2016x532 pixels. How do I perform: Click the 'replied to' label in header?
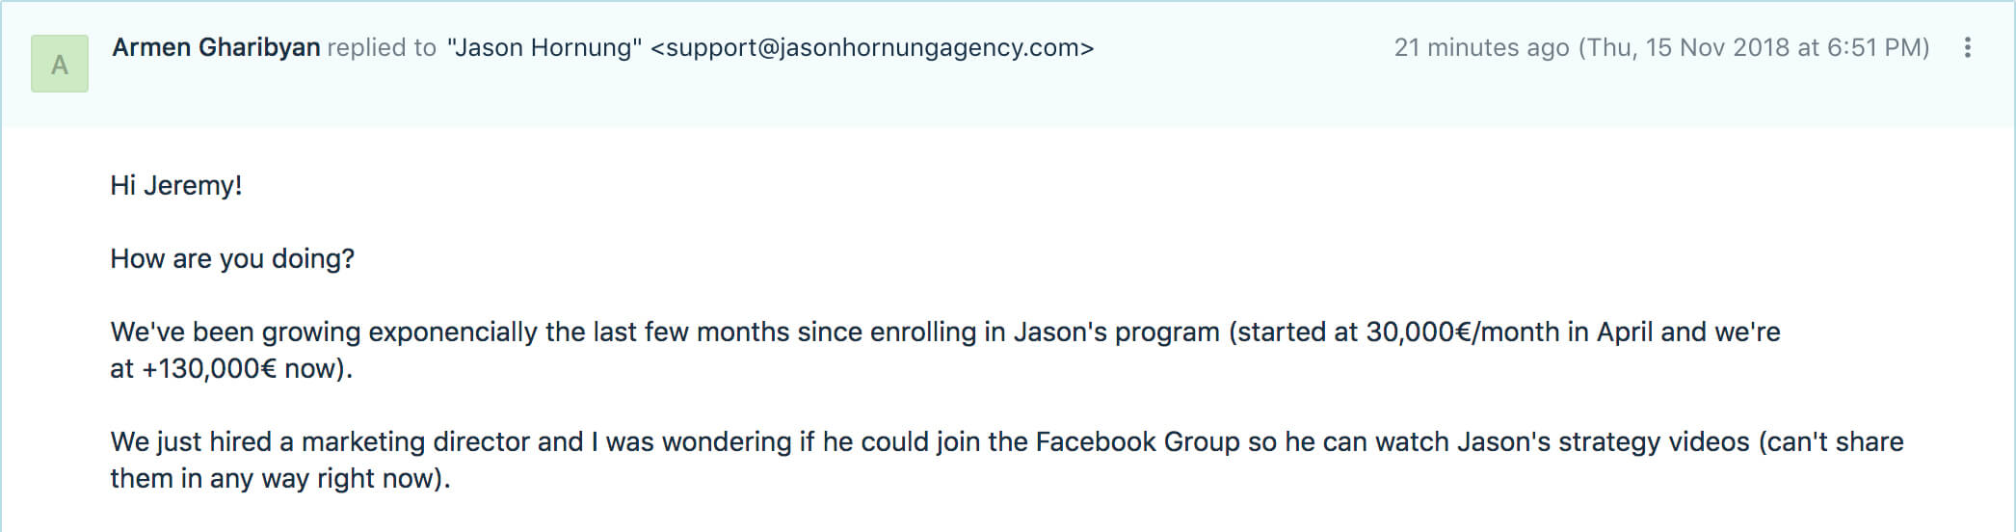(382, 47)
